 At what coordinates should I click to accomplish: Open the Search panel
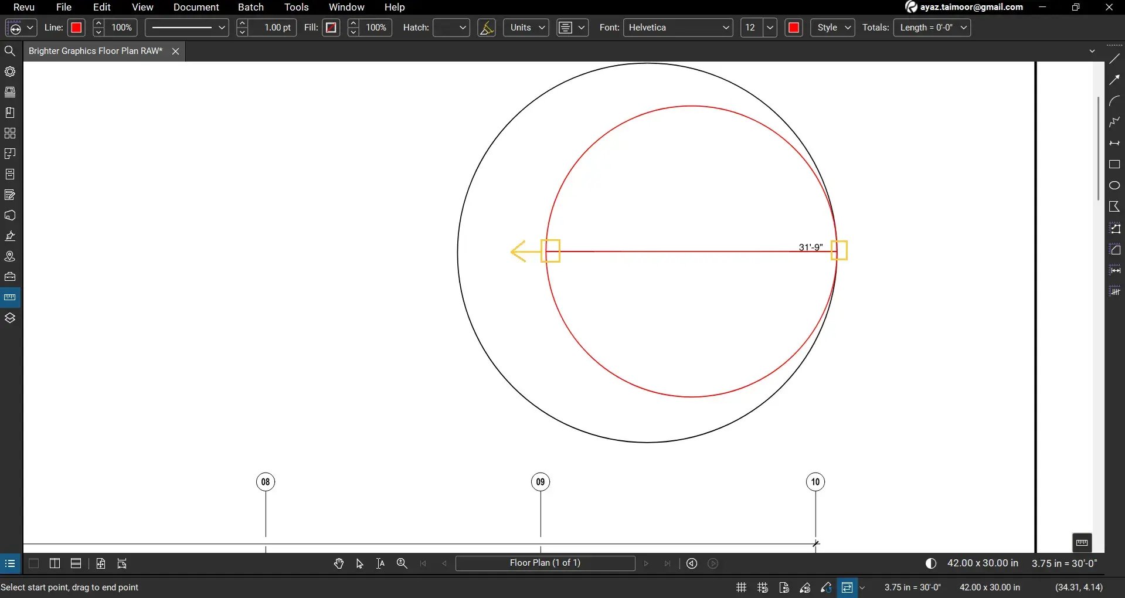pos(10,51)
